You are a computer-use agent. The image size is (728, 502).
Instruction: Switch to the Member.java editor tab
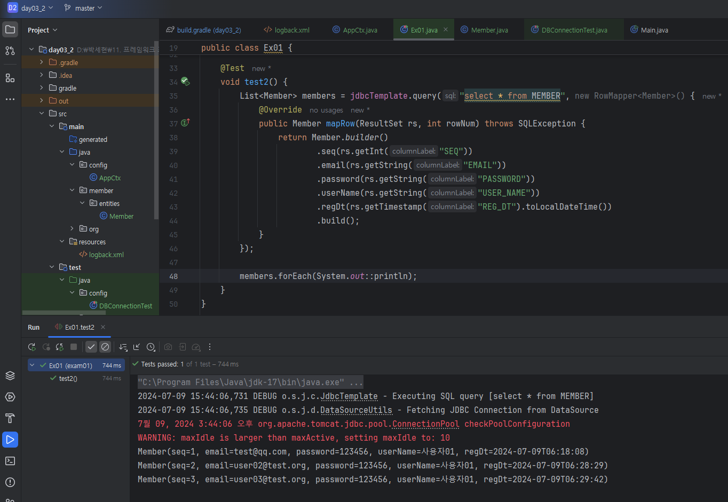click(489, 30)
